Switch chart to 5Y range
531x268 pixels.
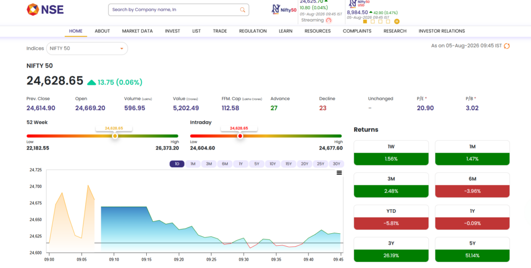(x=257, y=164)
